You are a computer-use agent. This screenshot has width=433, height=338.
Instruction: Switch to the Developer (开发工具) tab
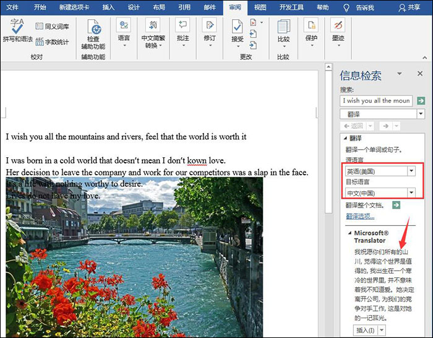pyautogui.click(x=291, y=7)
